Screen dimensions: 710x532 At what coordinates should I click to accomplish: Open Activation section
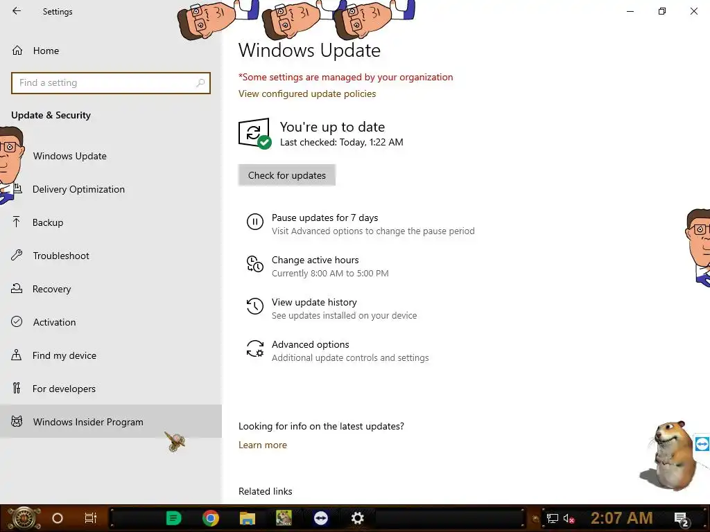pos(111,322)
